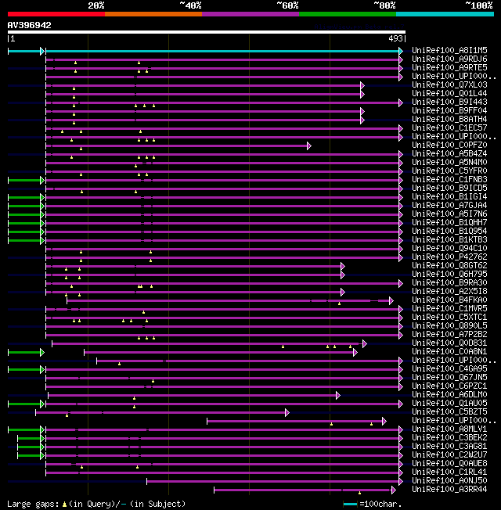The image size is (501, 510).
Task: Click the UniRef100_A3RR44 subject name
Action: pyautogui.click(x=449, y=490)
